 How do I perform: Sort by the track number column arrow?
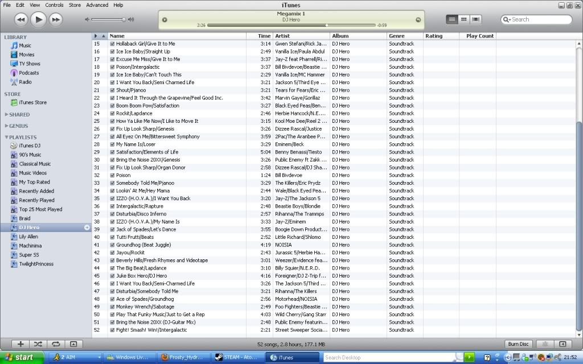104,36
